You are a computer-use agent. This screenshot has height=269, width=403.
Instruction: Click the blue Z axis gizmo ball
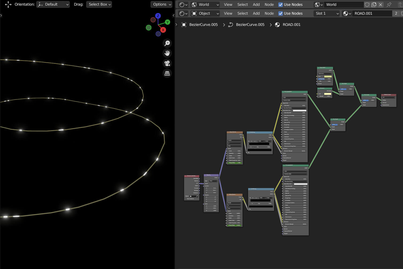coord(158,16)
